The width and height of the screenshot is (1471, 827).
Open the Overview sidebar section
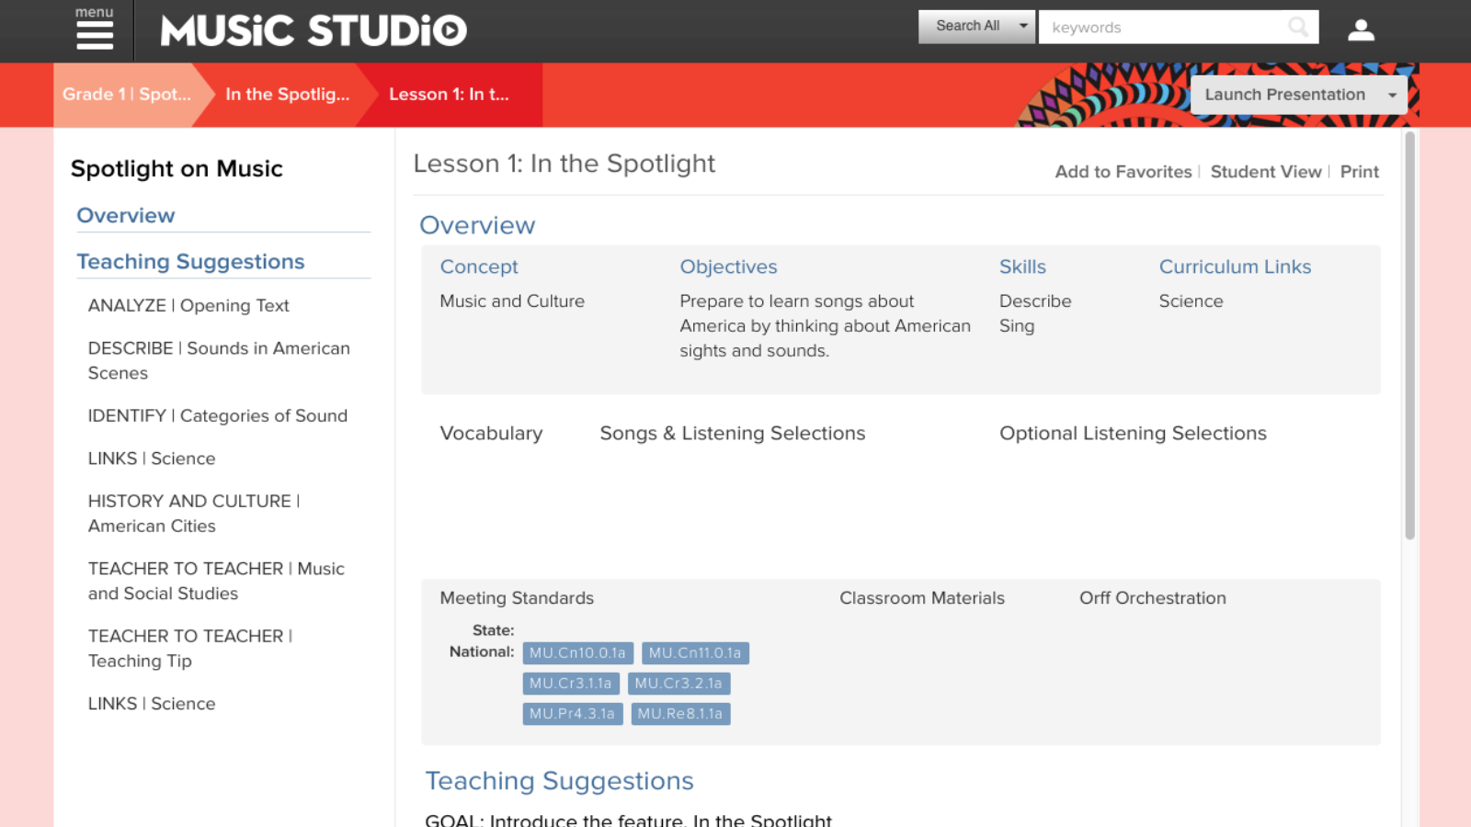click(126, 216)
